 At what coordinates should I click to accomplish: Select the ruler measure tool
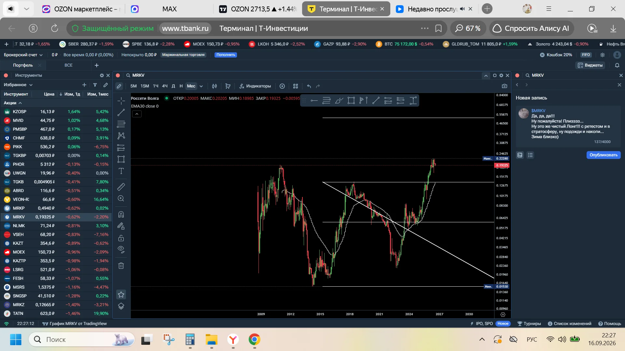tap(121, 187)
